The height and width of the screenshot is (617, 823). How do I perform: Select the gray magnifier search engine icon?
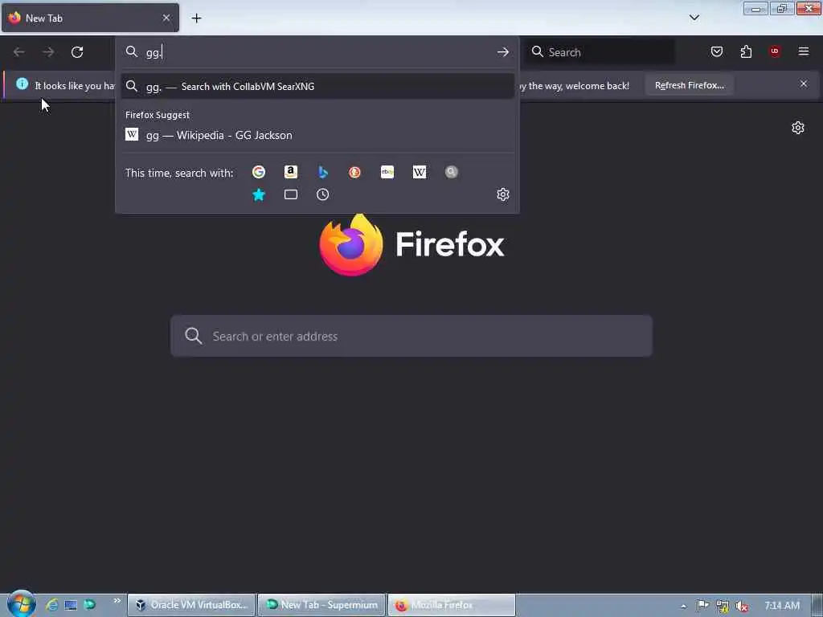pos(452,172)
